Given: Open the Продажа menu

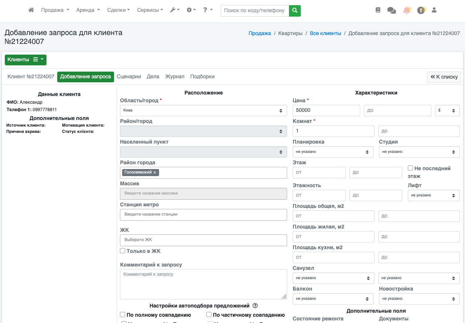Looking at the screenshot, I should [55, 10].
